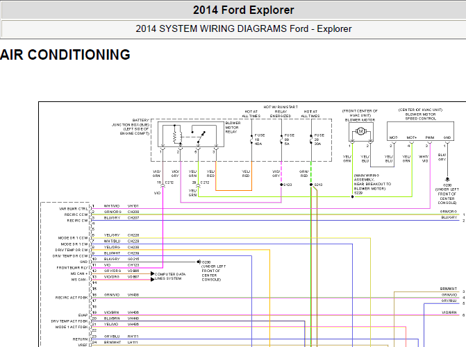This screenshot has width=466, height=347.
Task: Click the "BLOWER MOTOR RELAY" label
Action: tap(233, 127)
